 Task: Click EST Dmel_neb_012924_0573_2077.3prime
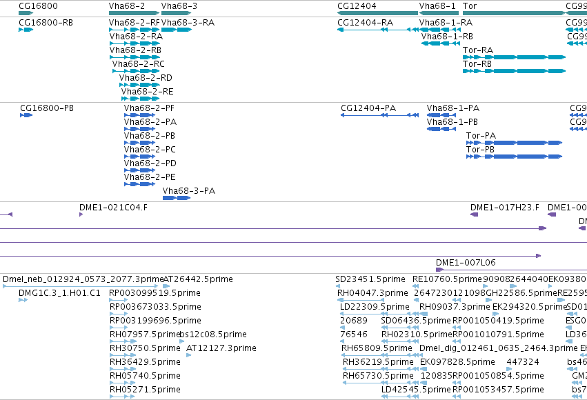click(x=80, y=286)
